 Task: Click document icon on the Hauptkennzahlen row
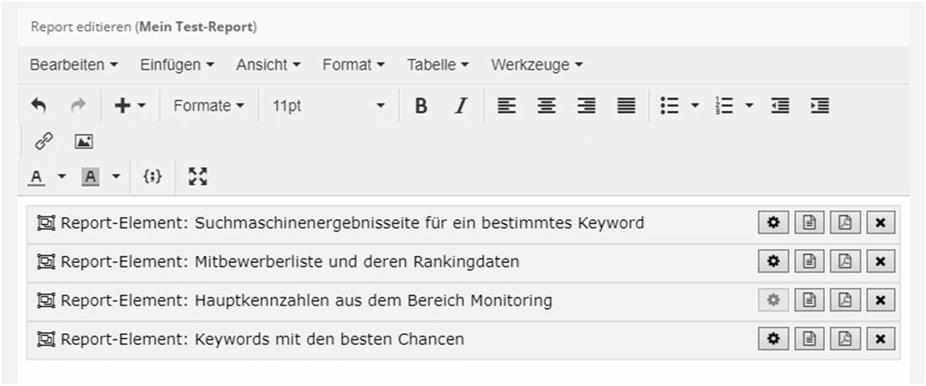point(809,300)
